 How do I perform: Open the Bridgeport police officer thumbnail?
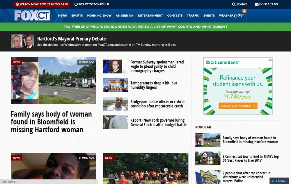116,104
